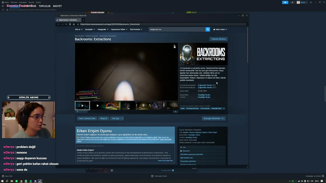
Task: Expand the Göz at dropdown
Action: [x=78, y=29]
